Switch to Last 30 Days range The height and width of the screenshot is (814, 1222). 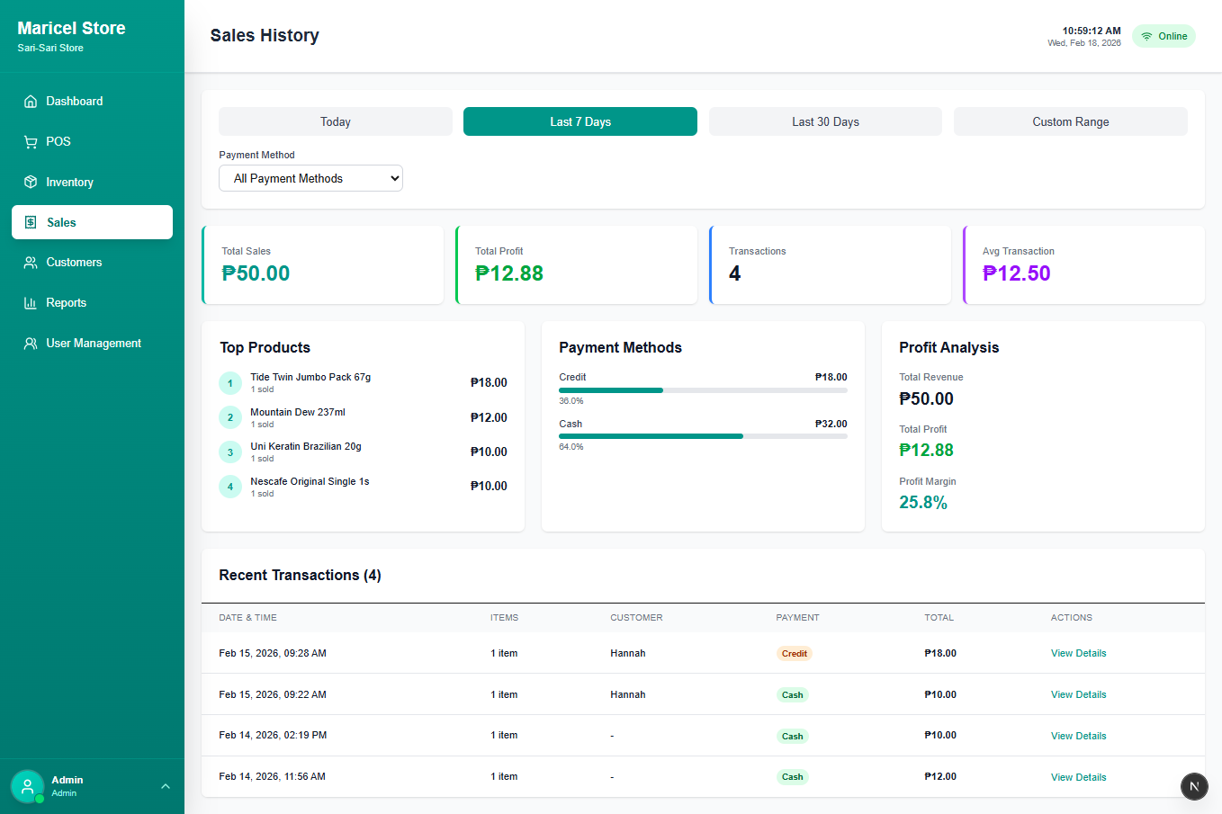(x=825, y=121)
